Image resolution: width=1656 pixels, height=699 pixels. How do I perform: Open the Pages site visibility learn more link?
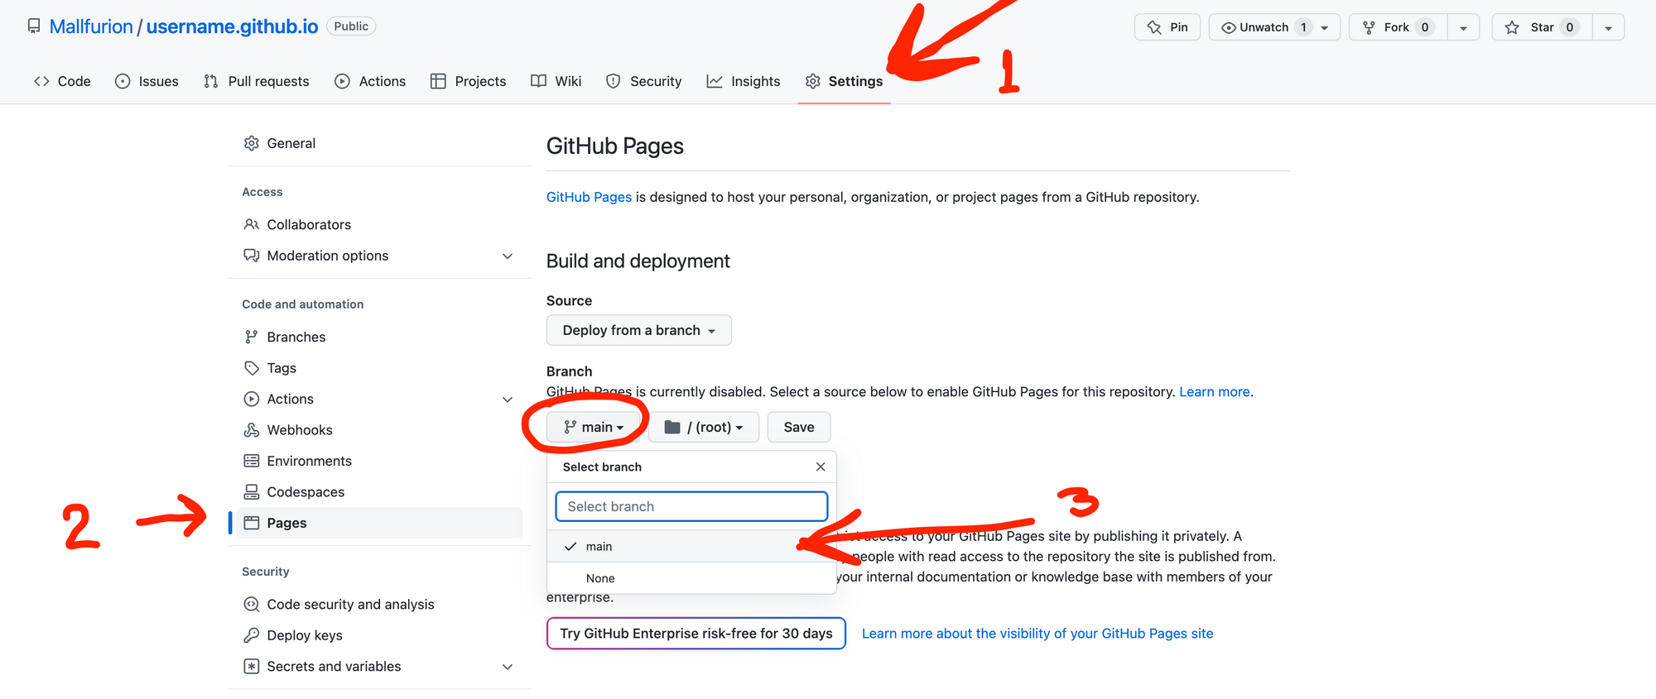(1037, 634)
